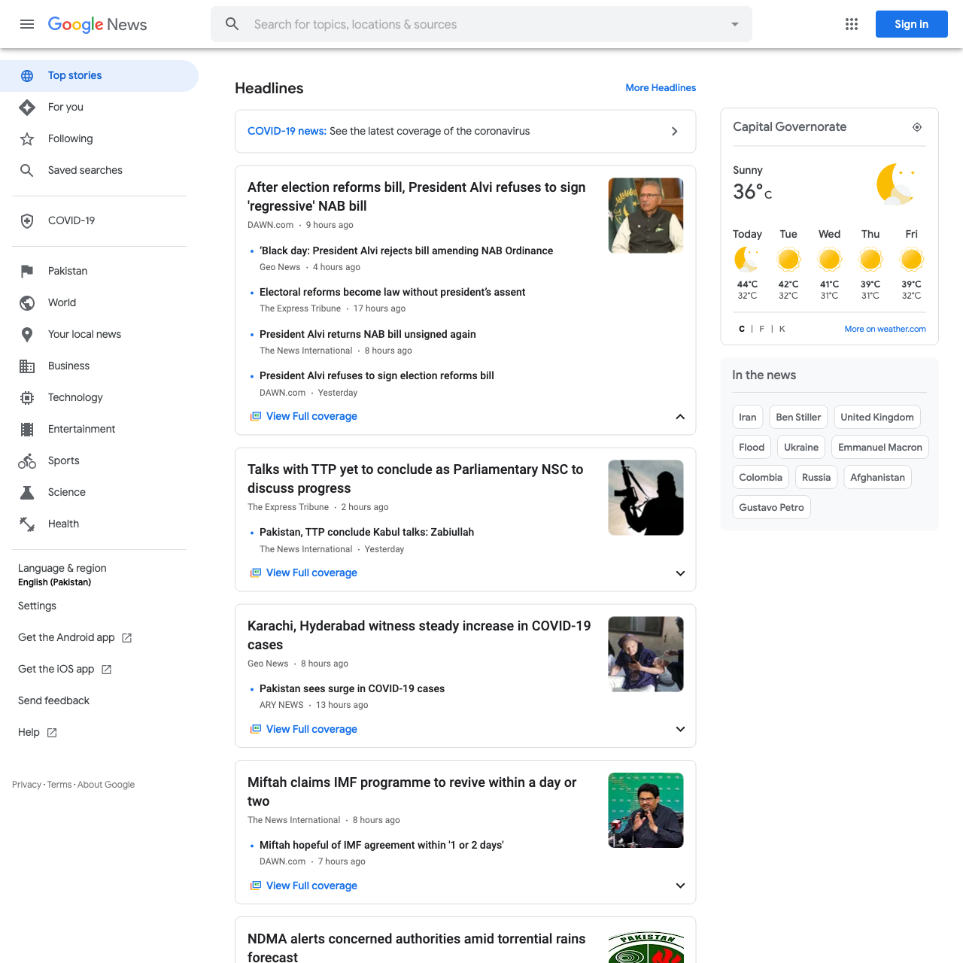963x963 pixels.
Task: Expand the Karachi COVID-19 story coverage
Action: coord(680,729)
